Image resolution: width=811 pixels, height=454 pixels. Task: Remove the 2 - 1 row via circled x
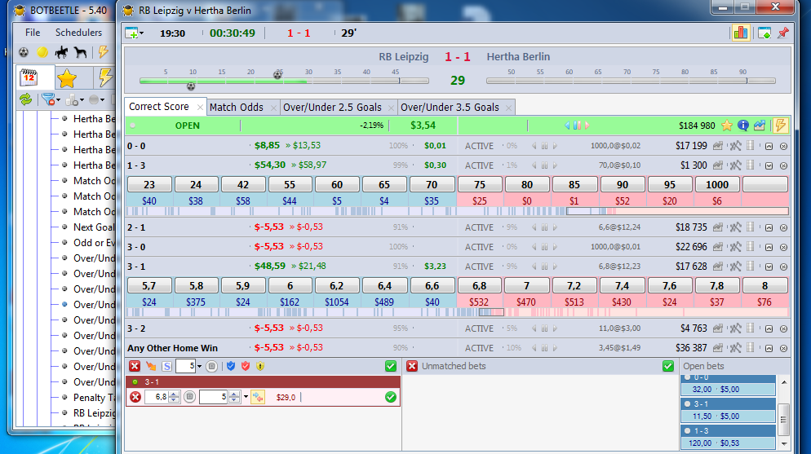[x=783, y=227]
